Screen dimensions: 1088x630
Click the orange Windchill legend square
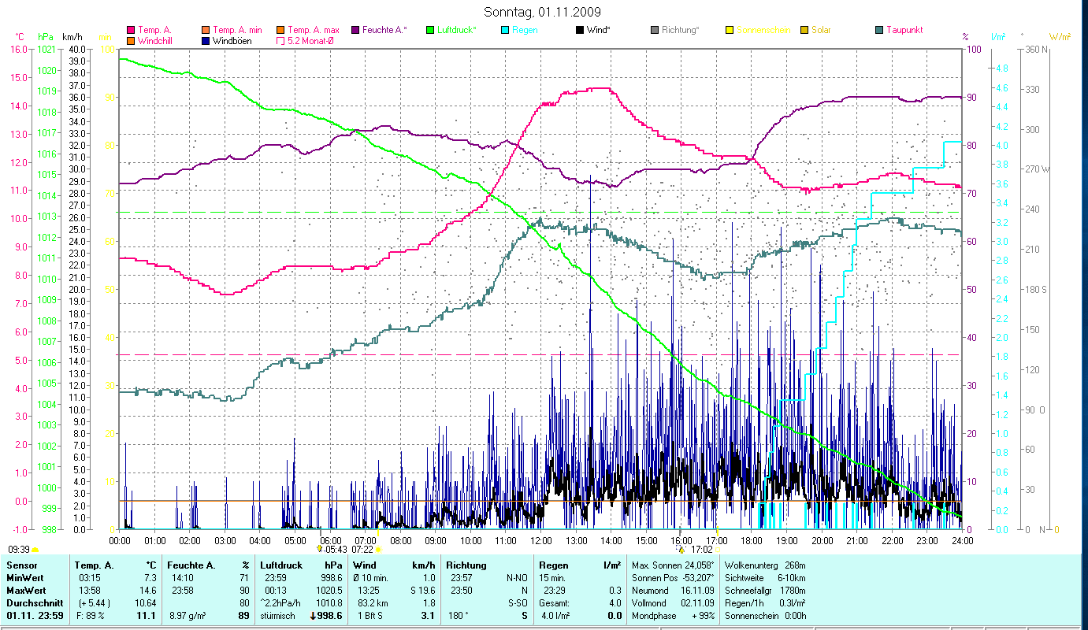(x=131, y=40)
